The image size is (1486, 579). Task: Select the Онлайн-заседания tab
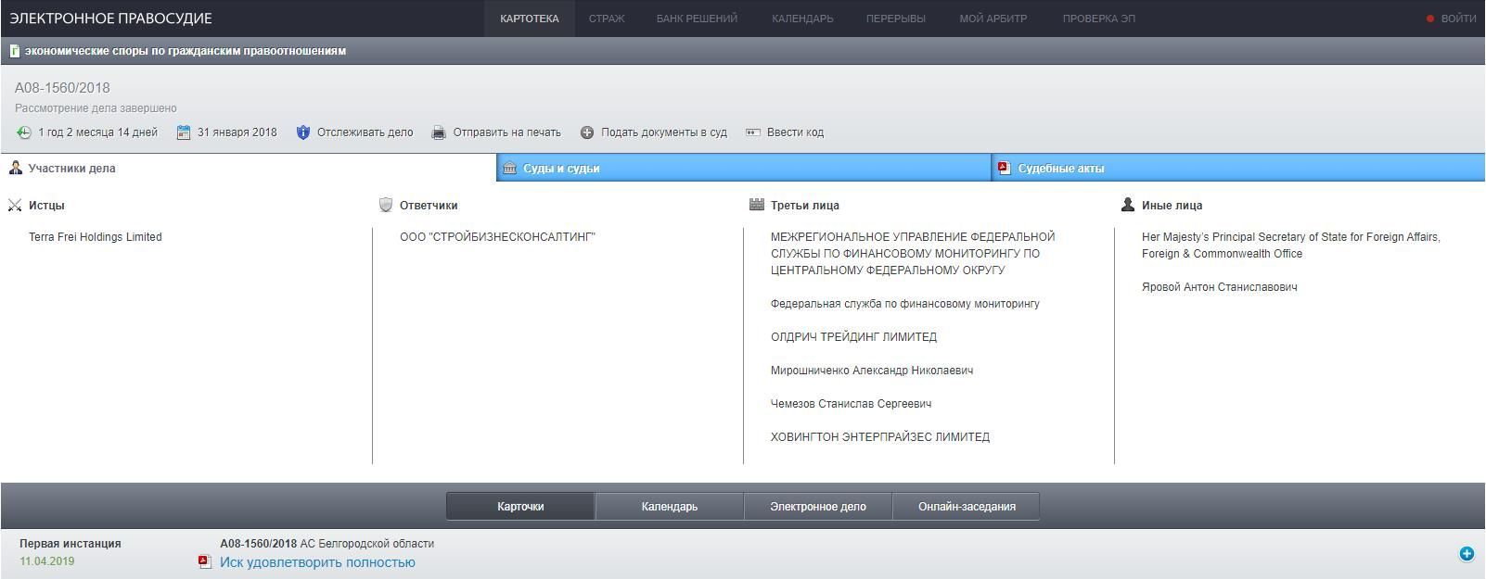[x=967, y=507]
